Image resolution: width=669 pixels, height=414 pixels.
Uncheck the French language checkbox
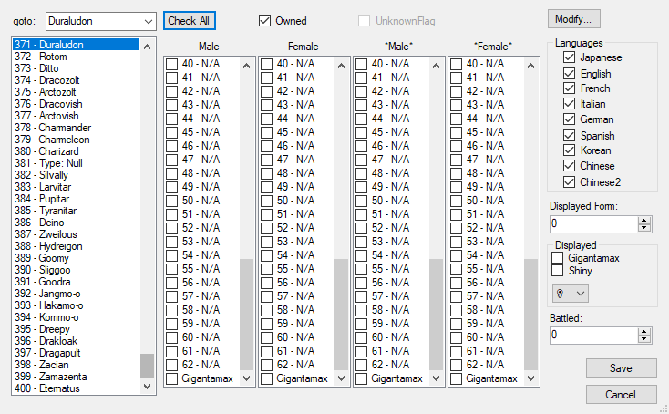(x=569, y=88)
